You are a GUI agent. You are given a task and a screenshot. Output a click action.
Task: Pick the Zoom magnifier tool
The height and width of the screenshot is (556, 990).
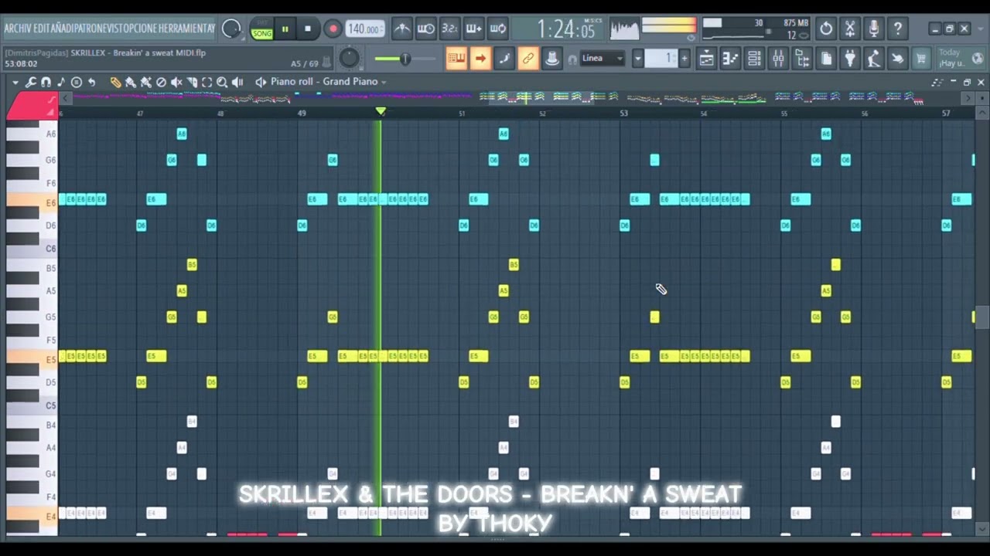pos(222,82)
